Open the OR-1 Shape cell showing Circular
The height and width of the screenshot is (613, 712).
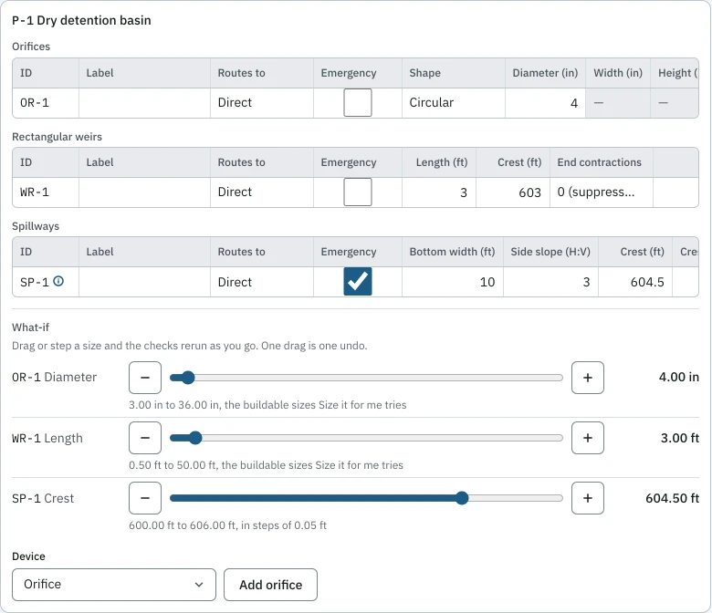point(454,103)
